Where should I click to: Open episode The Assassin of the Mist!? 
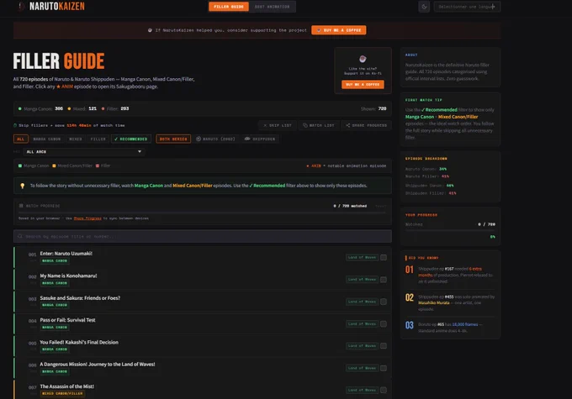click(66, 386)
